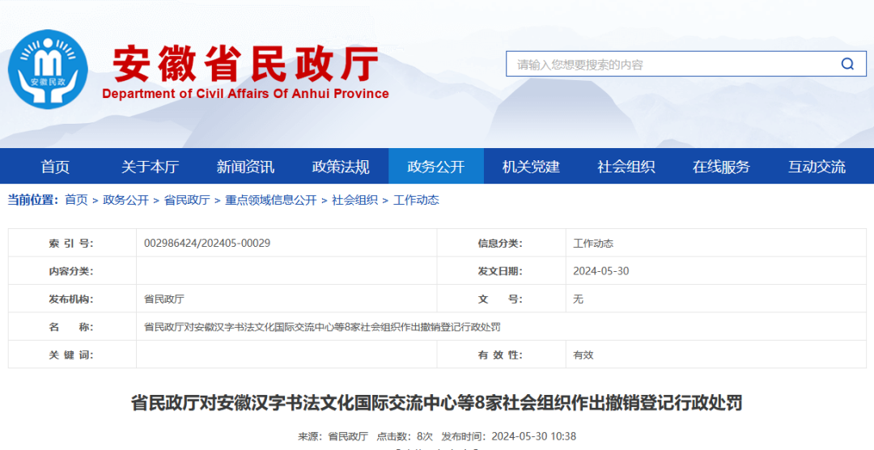Open the 关于本厅 navigation tab
The width and height of the screenshot is (874, 450).
coord(150,166)
